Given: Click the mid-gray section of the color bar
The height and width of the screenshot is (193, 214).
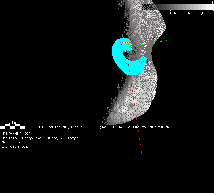Looking at the screenshot, I should [178, 7].
